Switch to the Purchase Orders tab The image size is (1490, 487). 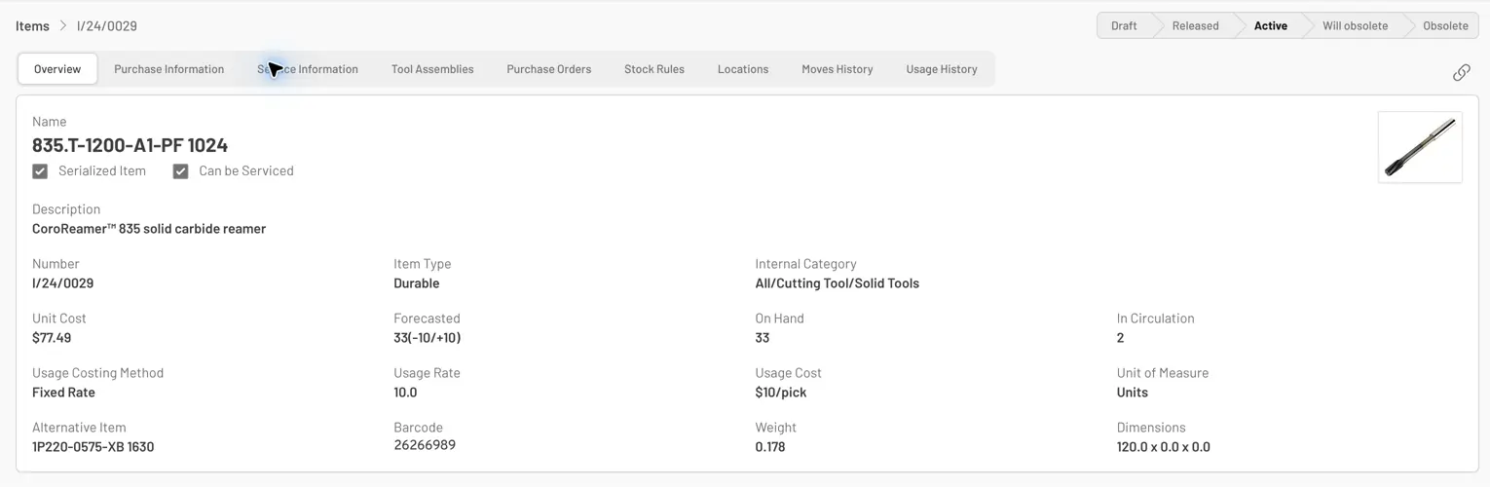tap(549, 69)
